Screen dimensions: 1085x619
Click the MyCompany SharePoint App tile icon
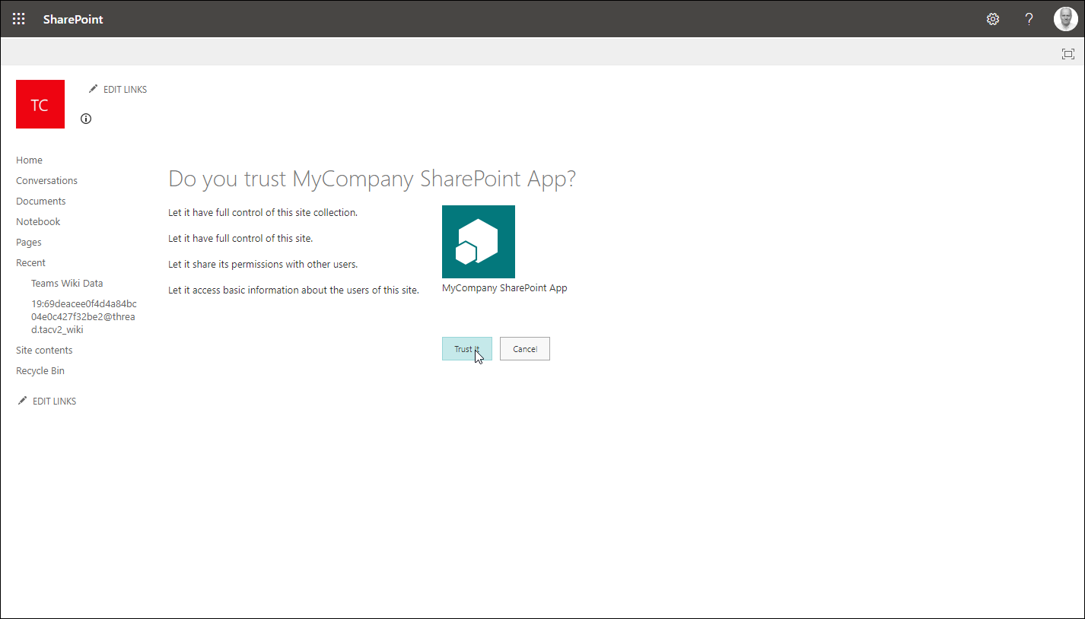[x=479, y=242]
